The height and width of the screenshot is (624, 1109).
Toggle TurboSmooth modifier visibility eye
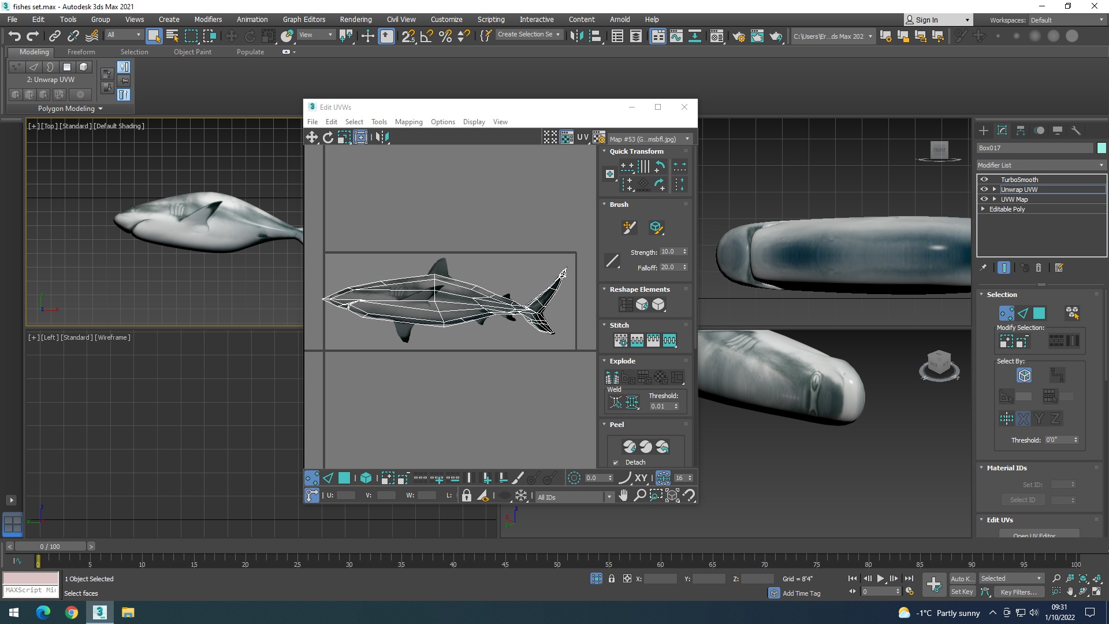[x=984, y=180]
